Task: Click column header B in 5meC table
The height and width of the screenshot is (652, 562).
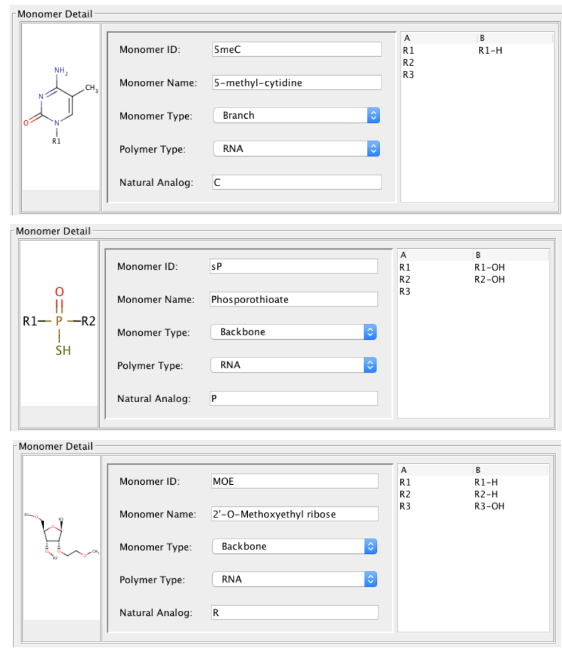Action: click(515, 38)
